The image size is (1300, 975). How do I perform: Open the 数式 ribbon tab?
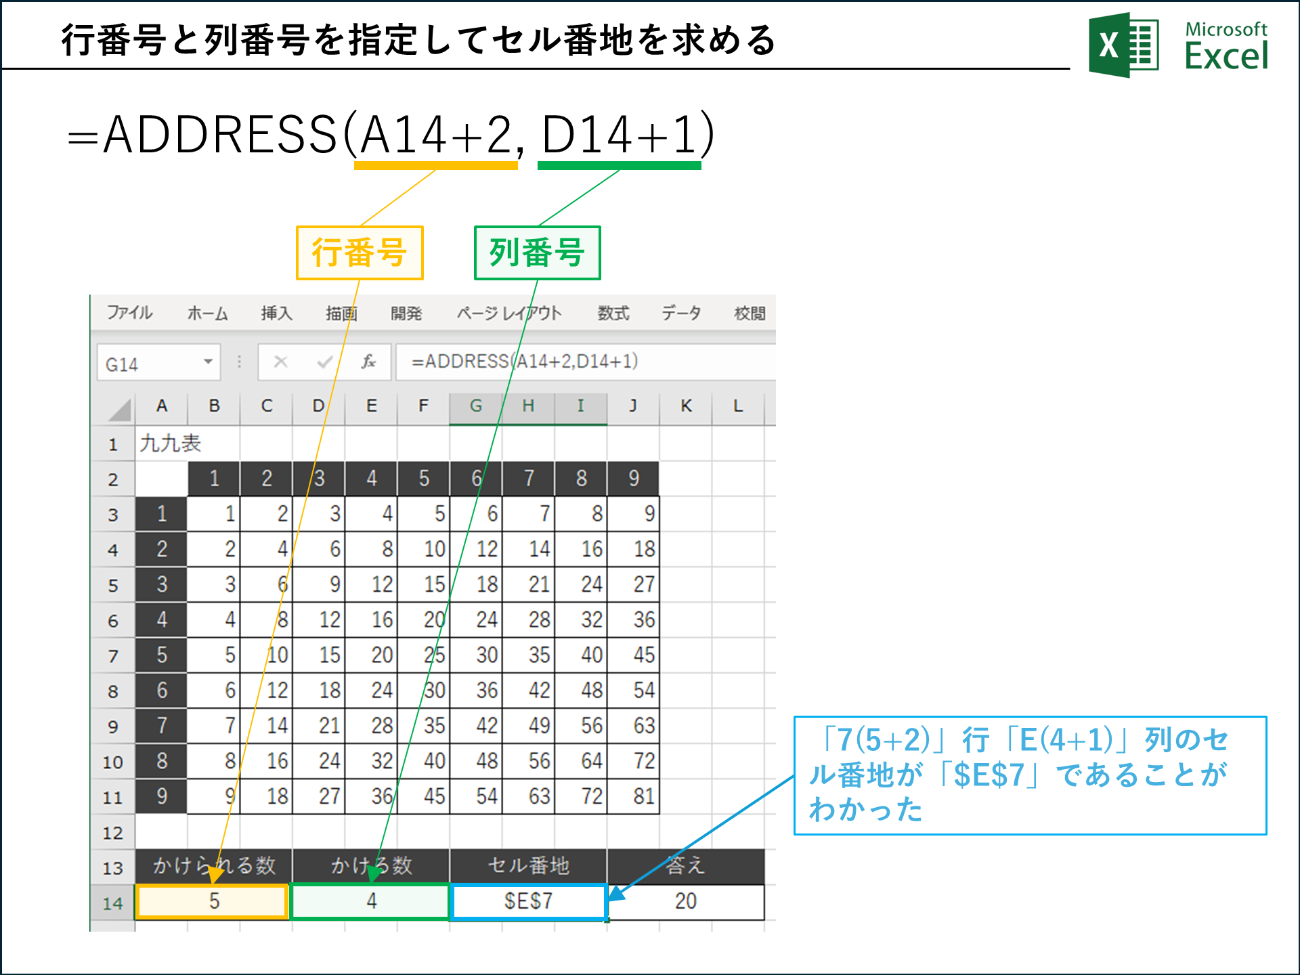pyautogui.click(x=613, y=313)
